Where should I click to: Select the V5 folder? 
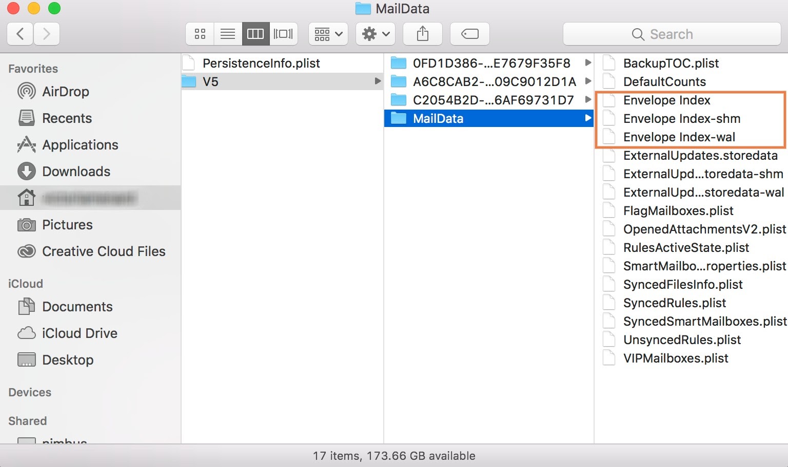[282, 81]
